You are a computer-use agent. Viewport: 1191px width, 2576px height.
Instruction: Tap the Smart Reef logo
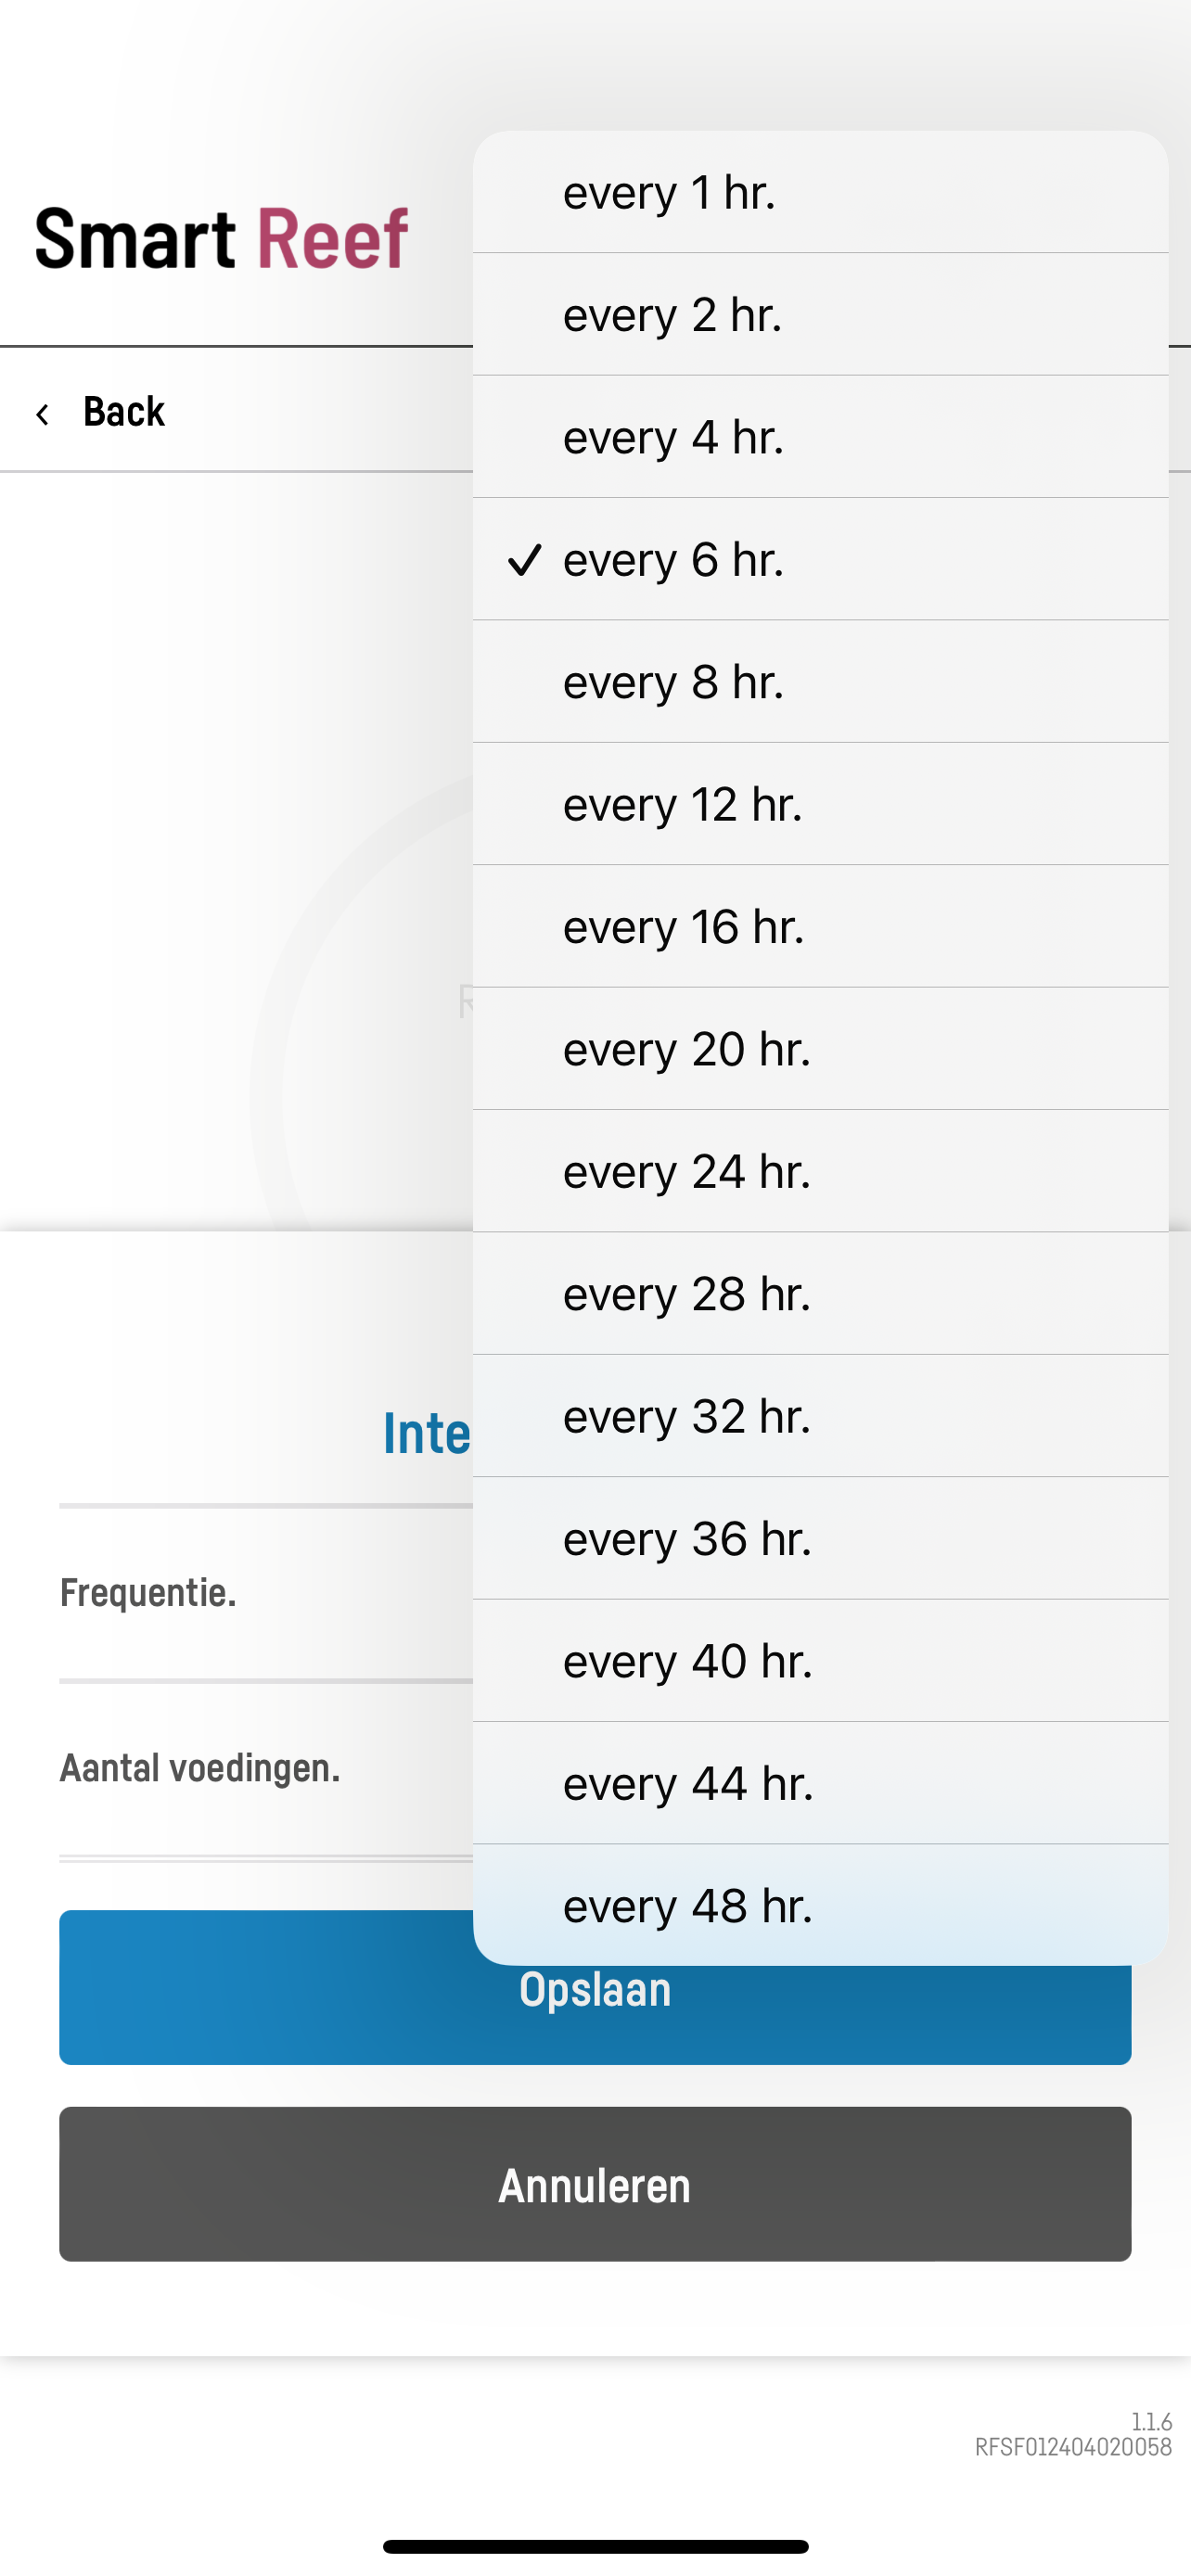[221, 238]
